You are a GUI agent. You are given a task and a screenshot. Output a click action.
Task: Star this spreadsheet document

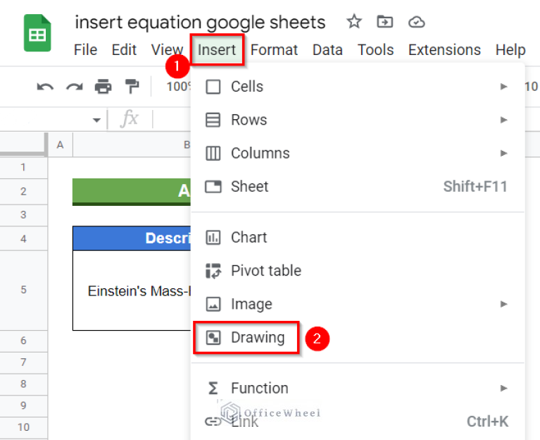pos(354,22)
